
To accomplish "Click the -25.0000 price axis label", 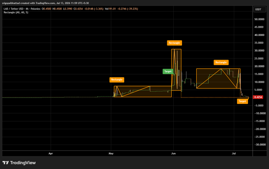I will pyautogui.click(x=260, y=137).
